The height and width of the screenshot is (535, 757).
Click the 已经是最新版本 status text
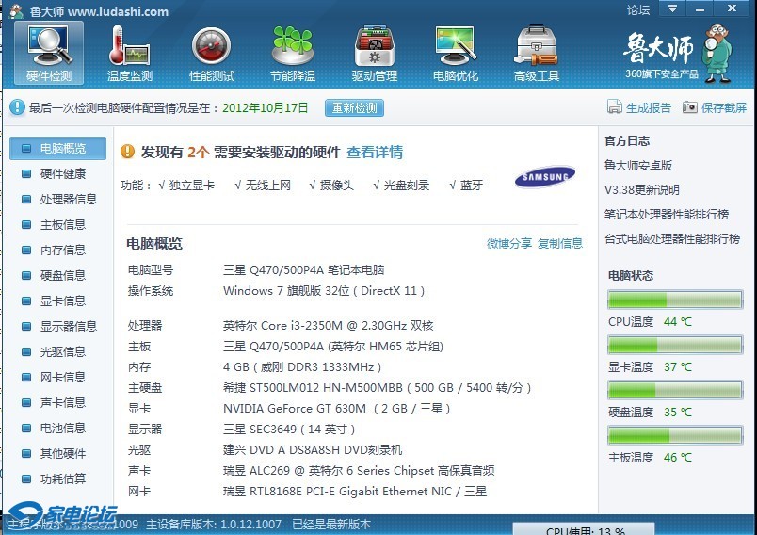[331, 525]
